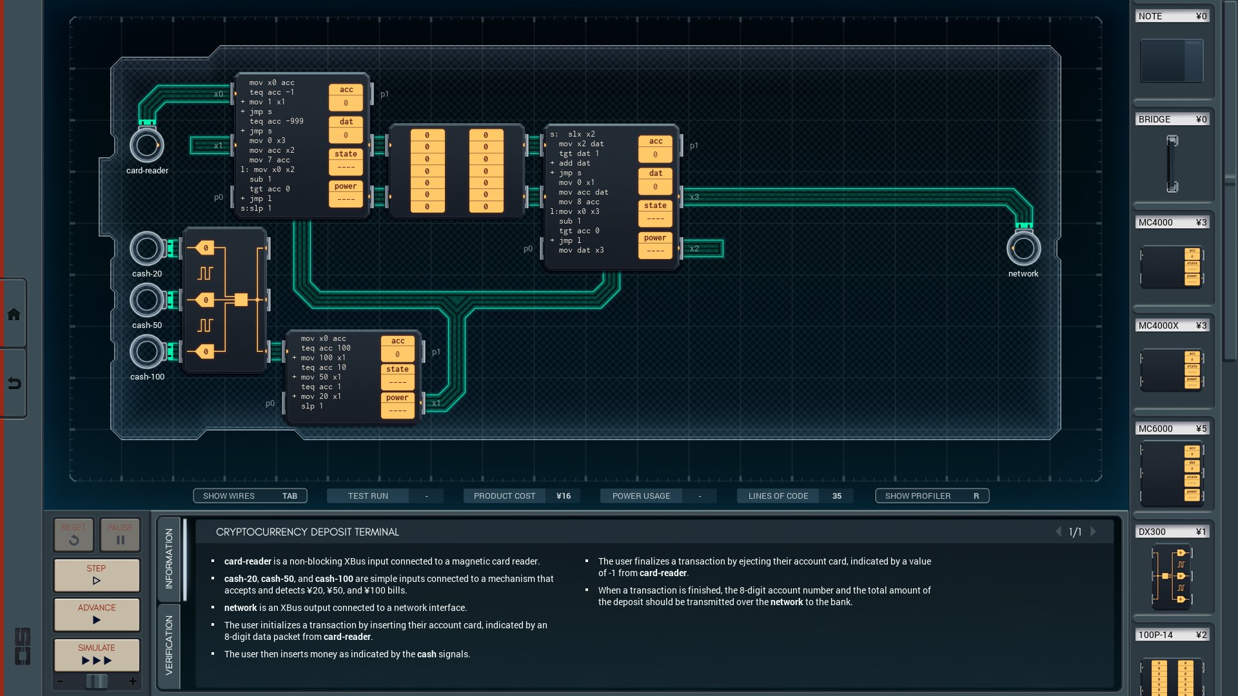Go to next information page arrow
This screenshot has height=696, width=1238.
click(1093, 532)
